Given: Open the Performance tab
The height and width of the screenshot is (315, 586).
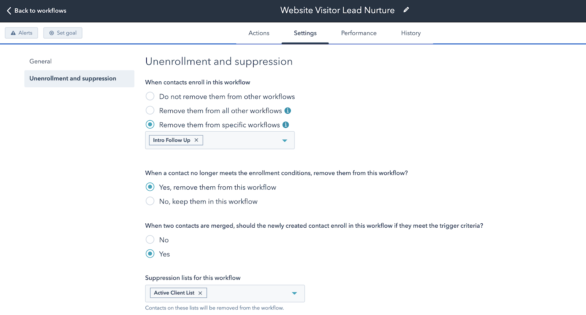Looking at the screenshot, I should tap(359, 33).
